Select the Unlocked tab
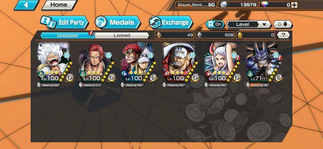 [67, 35]
